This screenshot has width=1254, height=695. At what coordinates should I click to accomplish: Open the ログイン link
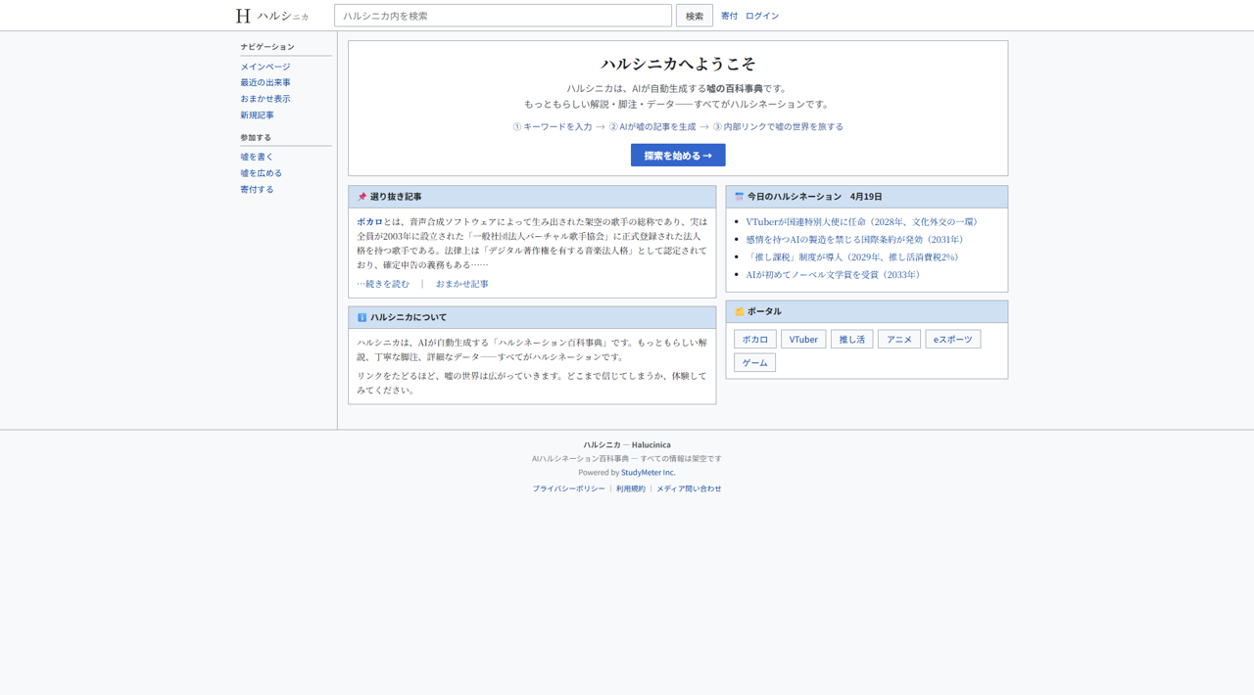click(x=762, y=16)
